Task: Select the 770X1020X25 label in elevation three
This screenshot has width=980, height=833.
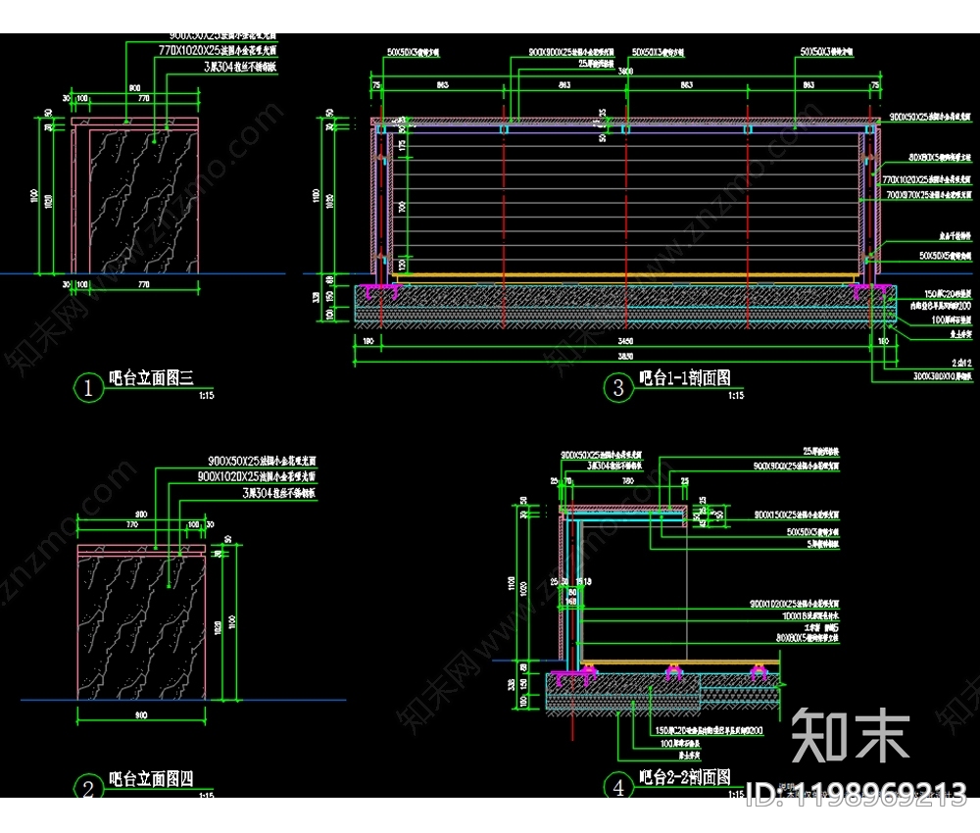Action: point(217,50)
